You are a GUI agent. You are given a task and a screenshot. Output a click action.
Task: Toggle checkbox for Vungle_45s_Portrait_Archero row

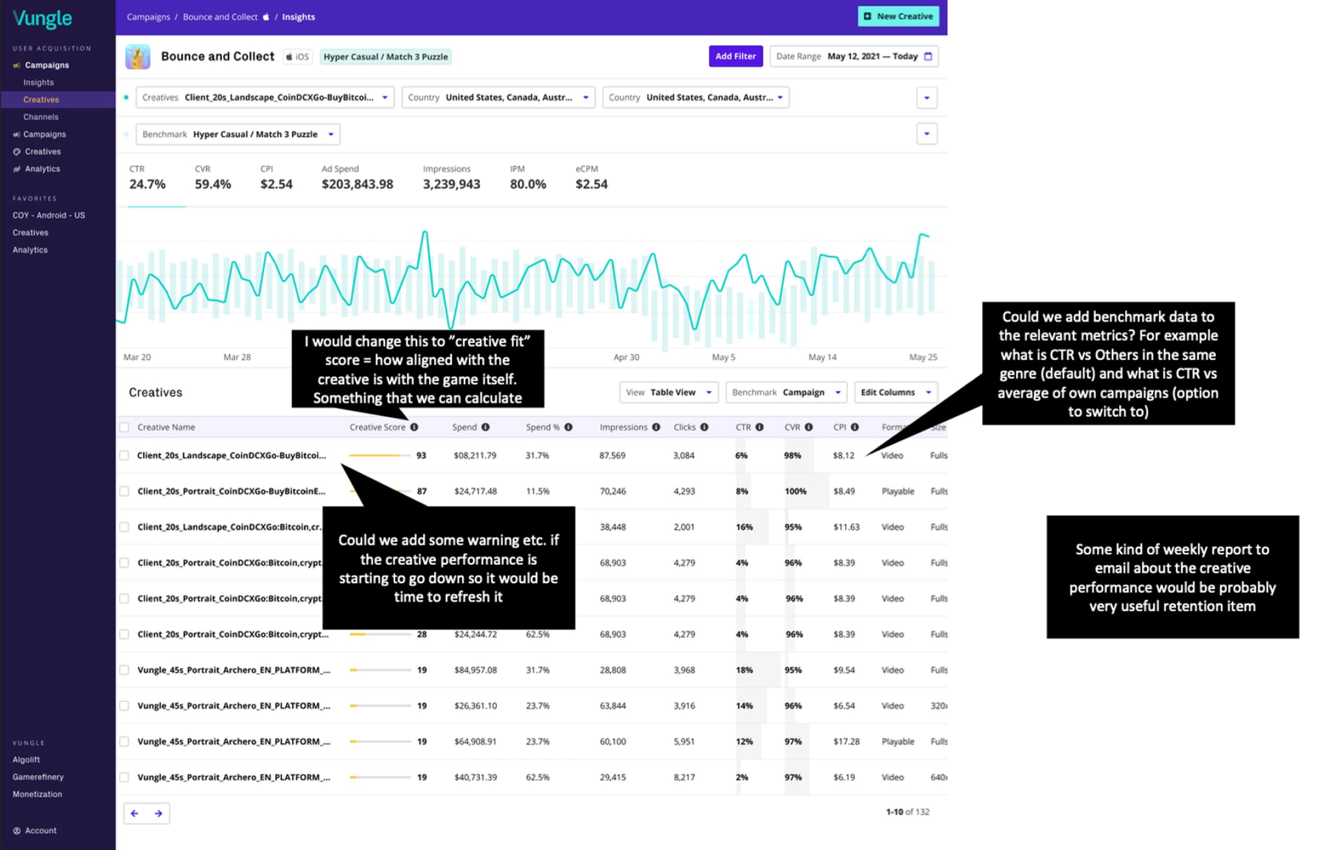[127, 670]
